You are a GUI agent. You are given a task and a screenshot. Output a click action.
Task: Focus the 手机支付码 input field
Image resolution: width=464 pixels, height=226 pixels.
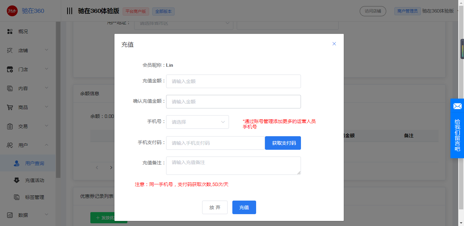click(x=215, y=143)
